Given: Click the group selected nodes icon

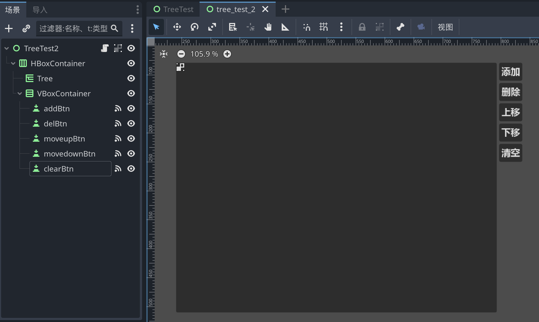Looking at the screenshot, I should (380, 27).
